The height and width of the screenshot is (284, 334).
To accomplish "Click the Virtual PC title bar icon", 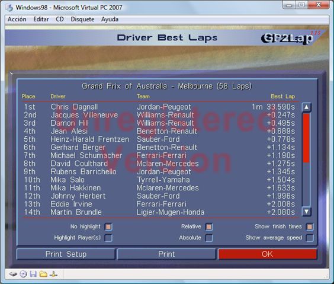I will point(9,8).
